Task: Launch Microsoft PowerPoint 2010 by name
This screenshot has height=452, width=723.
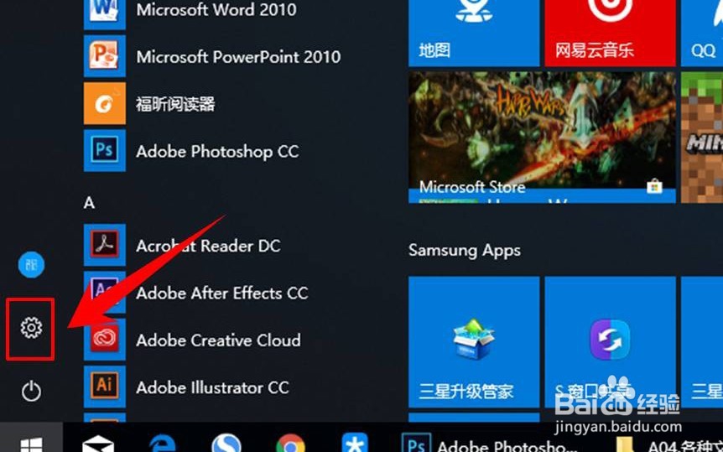Action: (x=238, y=57)
